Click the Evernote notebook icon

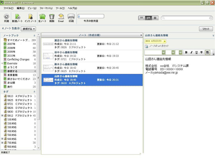(x=5, y=63)
